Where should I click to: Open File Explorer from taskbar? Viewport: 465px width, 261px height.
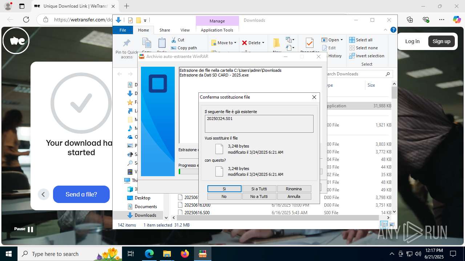point(167,254)
